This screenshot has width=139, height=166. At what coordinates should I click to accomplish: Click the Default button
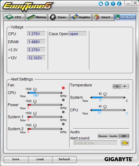tap(65, 159)
